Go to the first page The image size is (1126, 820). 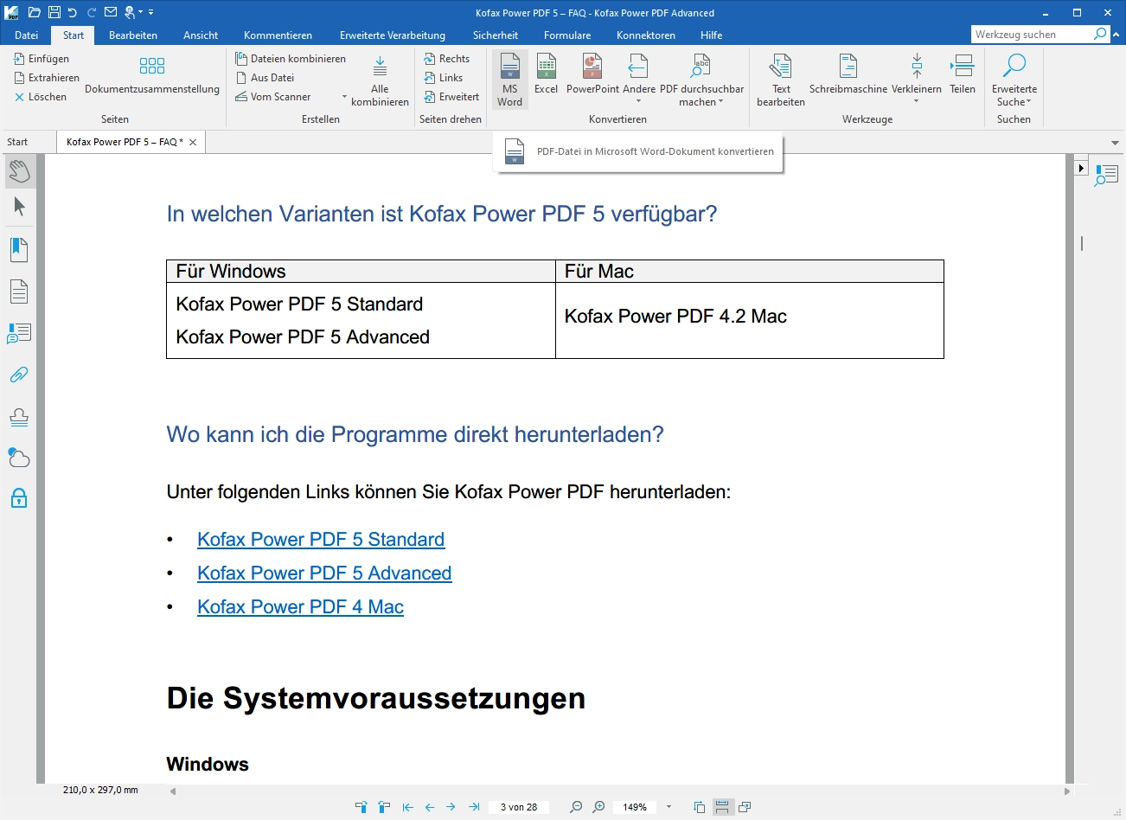click(408, 807)
